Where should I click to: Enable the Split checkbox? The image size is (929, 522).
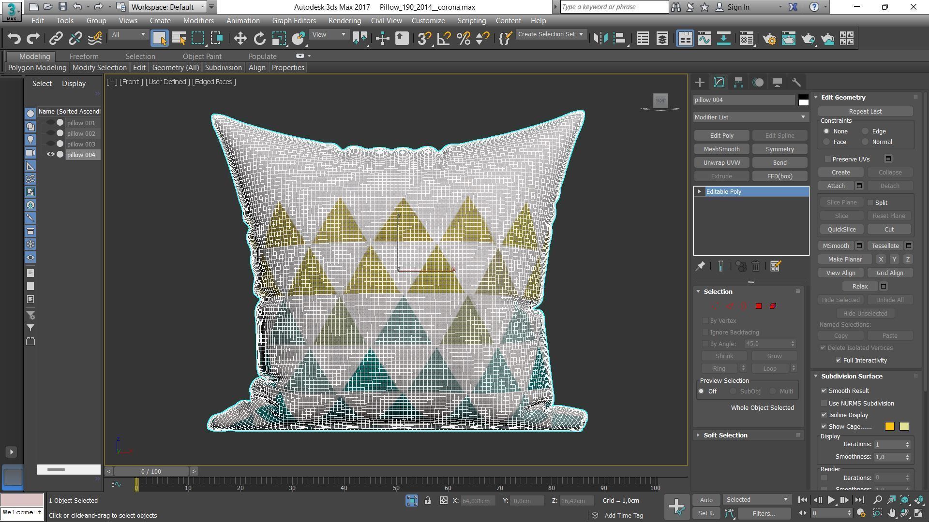(x=870, y=203)
